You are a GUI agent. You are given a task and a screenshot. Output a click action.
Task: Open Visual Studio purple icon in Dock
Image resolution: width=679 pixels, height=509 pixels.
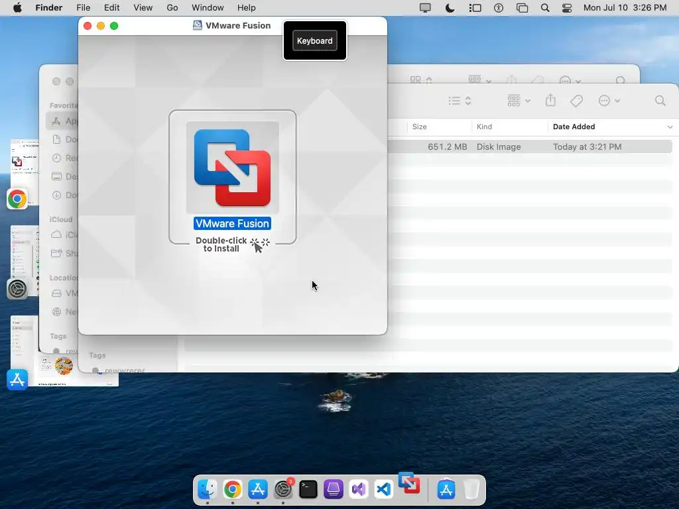click(359, 490)
